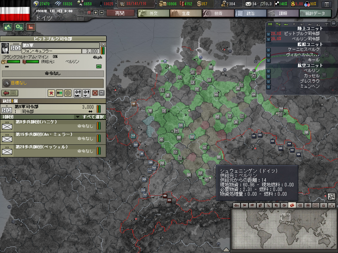Open the menu icon at top-right corner
Viewport: 338px width, 253px height.
(327, 4)
